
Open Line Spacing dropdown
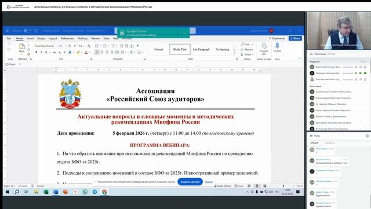point(123,52)
